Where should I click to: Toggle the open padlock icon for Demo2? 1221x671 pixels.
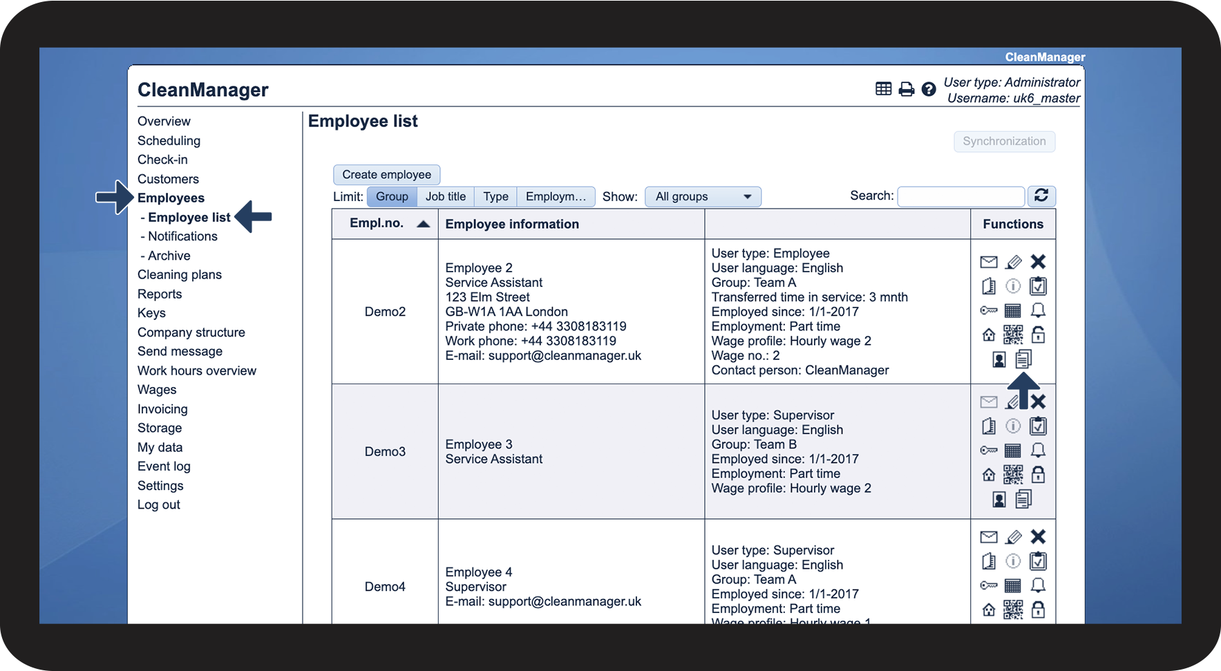click(x=1038, y=335)
